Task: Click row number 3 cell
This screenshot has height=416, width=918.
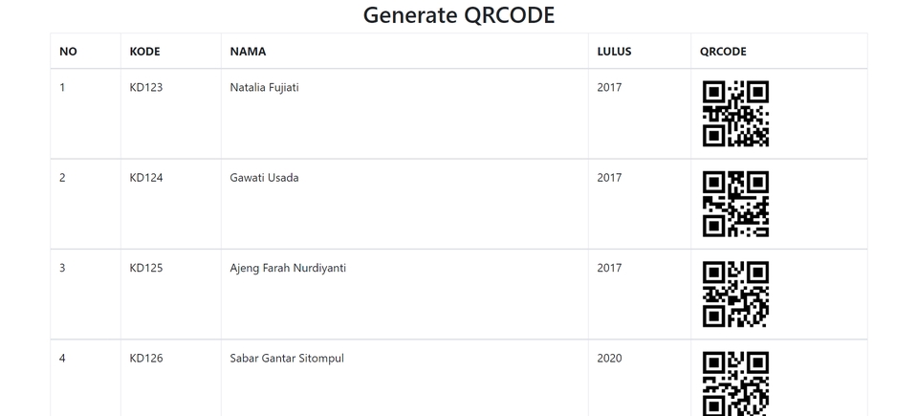Action: [x=62, y=269]
